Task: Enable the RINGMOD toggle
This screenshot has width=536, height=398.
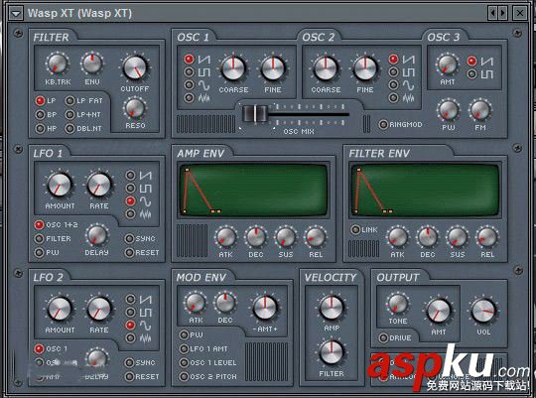Action: pos(383,124)
